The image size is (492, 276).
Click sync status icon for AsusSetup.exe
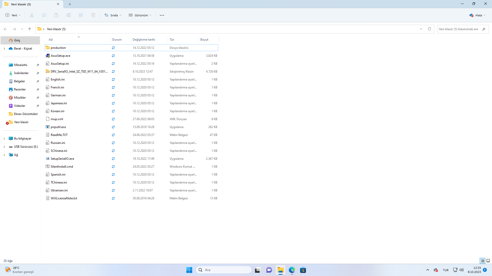(113, 56)
